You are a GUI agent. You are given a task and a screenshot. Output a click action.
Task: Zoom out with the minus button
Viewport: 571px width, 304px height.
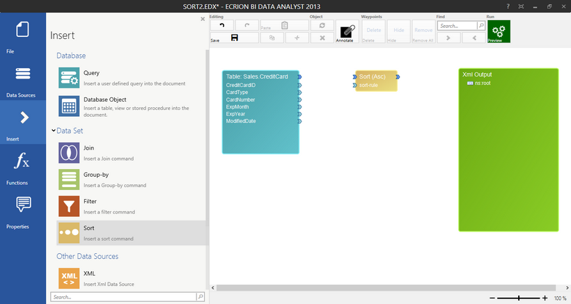click(492, 298)
